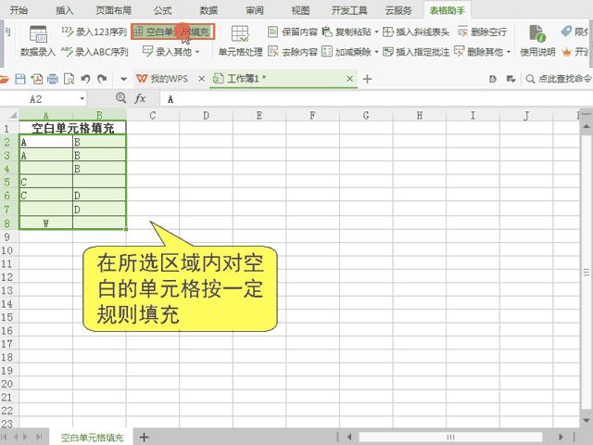Switch to the 数据 ribbon tab
Screen dimensions: 593x445
(x=208, y=10)
